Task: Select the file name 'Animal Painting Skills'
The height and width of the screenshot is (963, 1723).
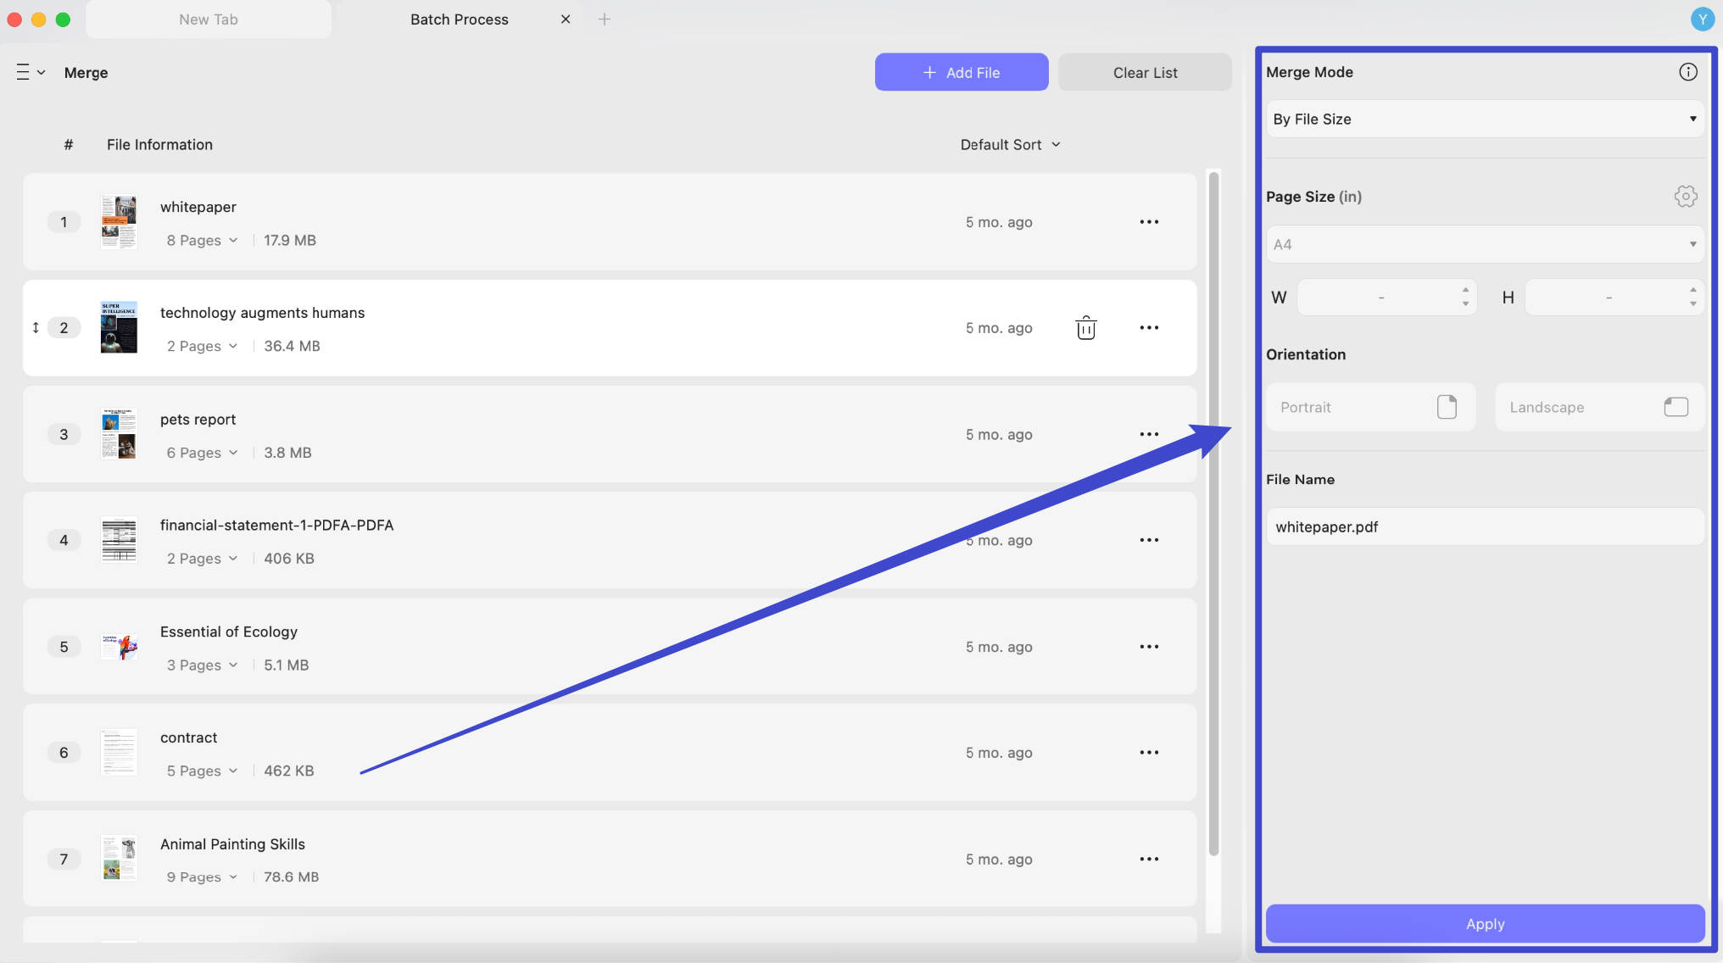Action: 232,844
